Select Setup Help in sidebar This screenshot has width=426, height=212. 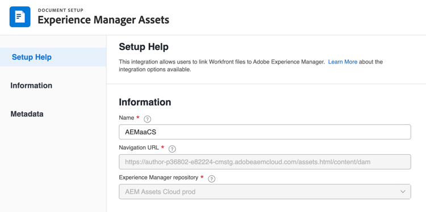[x=53, y=57]
